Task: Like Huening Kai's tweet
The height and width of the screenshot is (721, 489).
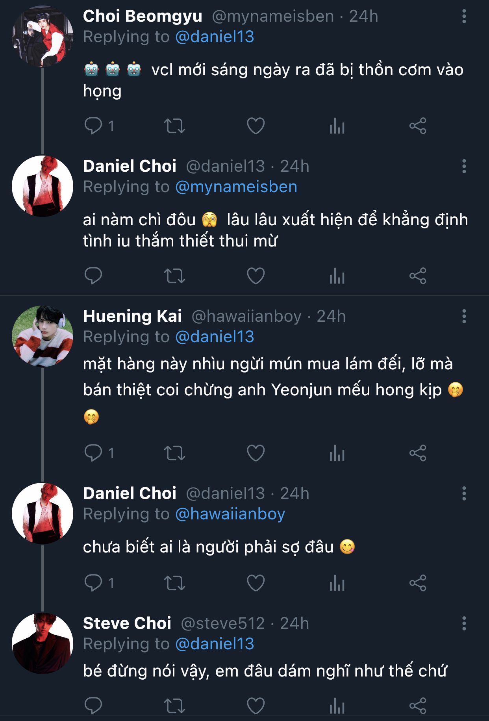Action: [x=256, y=453]
